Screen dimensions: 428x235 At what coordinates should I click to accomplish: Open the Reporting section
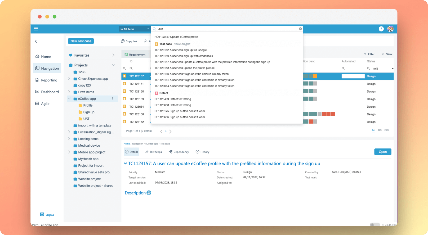[46, 80]
